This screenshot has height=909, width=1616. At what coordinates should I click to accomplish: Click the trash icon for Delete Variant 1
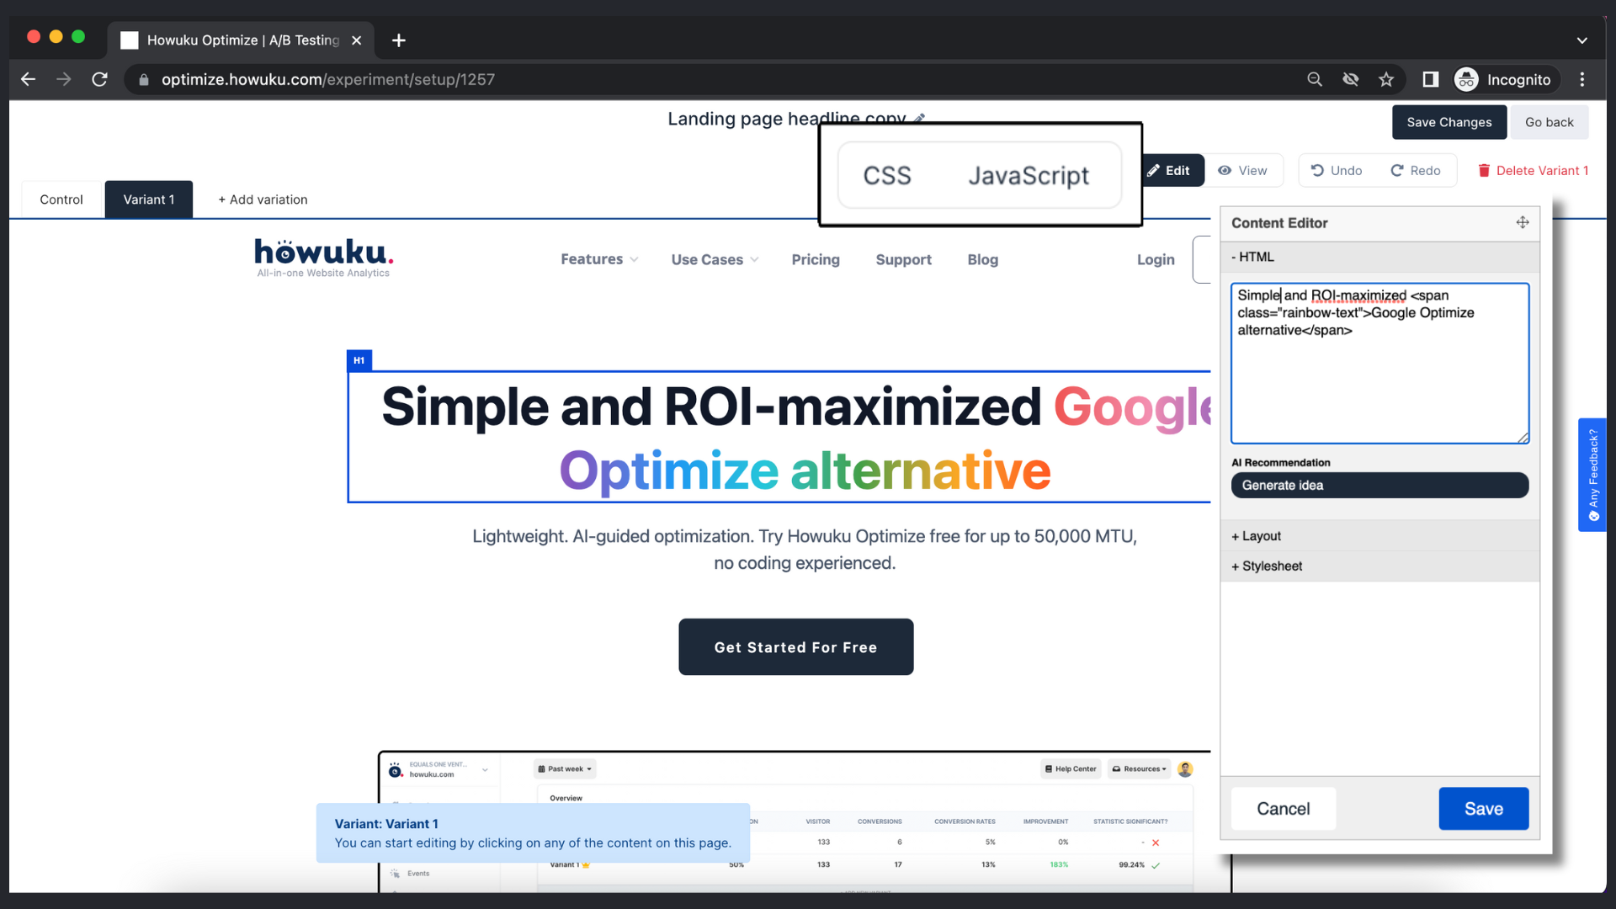point(1484,170)
